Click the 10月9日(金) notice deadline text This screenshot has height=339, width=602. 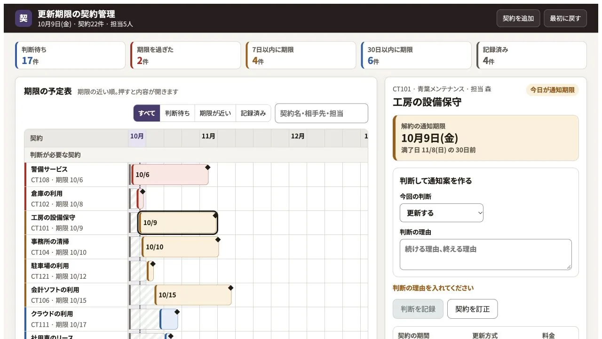429,138
